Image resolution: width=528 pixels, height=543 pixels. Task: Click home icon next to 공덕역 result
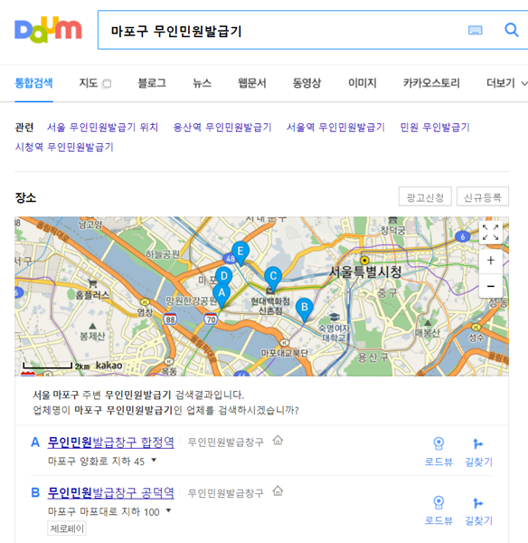(278, 491)
